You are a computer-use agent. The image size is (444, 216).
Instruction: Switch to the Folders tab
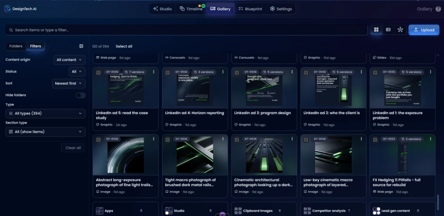16,46
